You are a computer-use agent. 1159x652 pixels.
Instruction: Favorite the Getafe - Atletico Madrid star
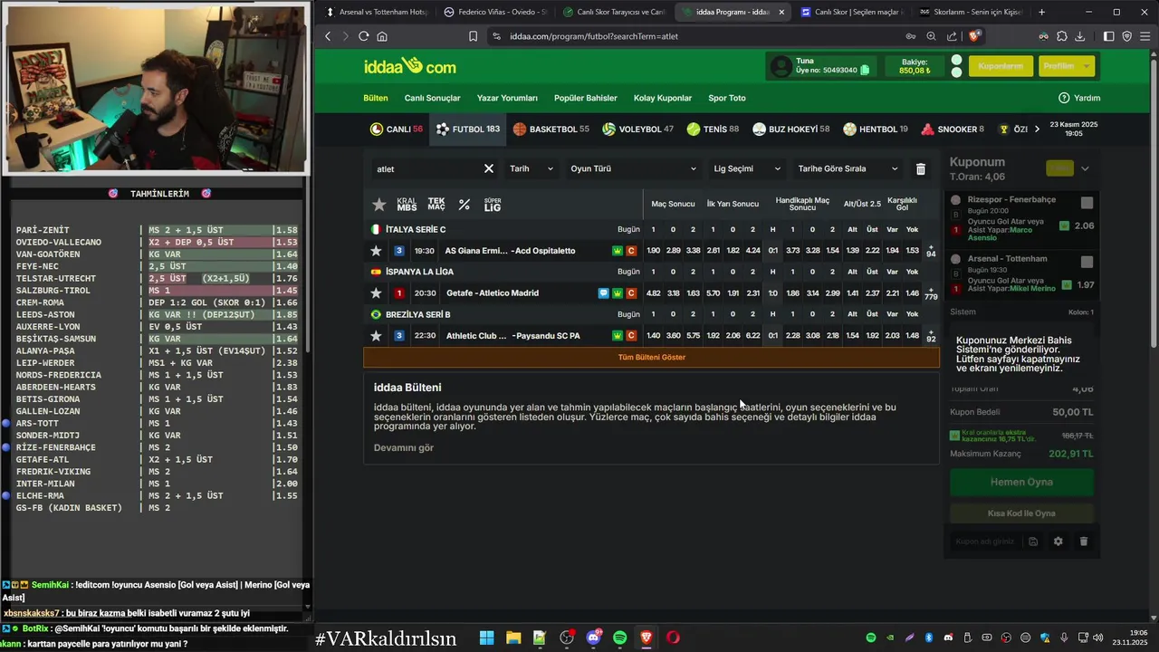click(376, 293)
